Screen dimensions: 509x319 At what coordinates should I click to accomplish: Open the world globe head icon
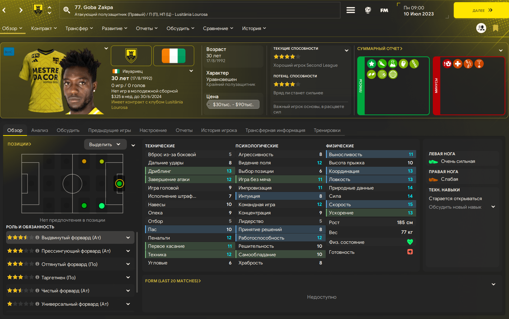368,10
